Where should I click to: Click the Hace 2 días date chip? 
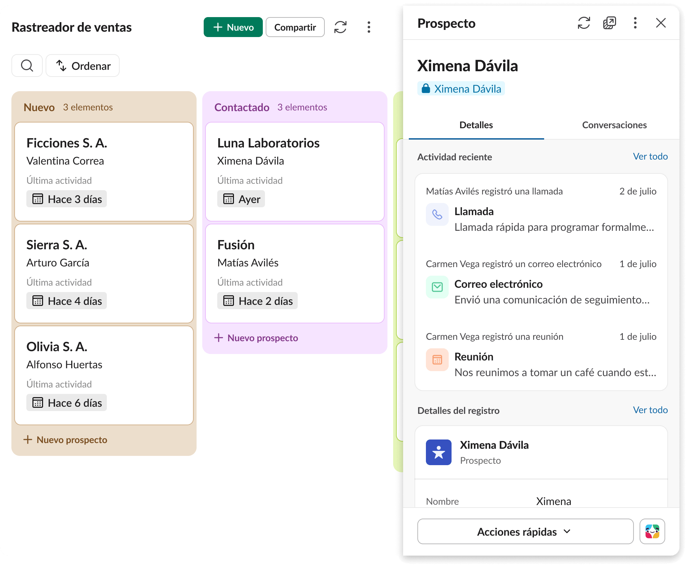coord(257,301)
